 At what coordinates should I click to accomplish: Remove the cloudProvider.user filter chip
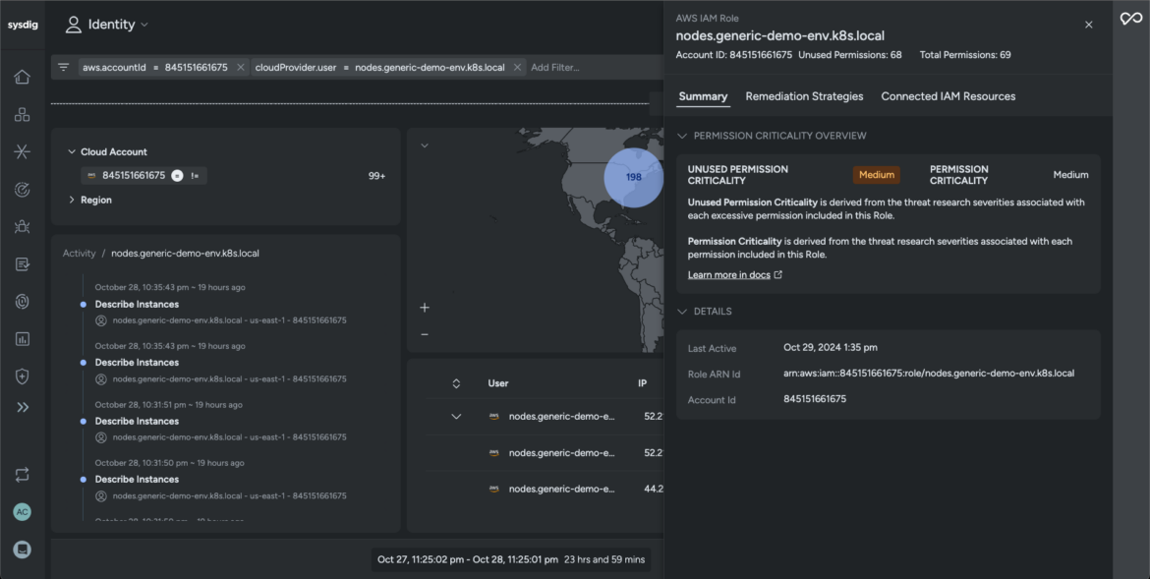(517, 68)
